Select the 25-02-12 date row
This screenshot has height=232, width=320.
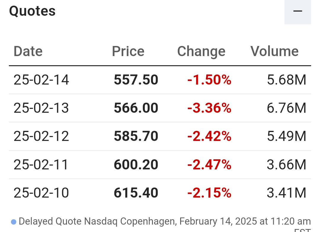click(41, 136)
